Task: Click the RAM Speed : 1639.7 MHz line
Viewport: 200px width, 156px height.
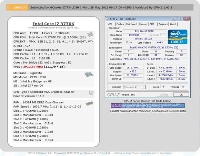Action: click(47, 107)
